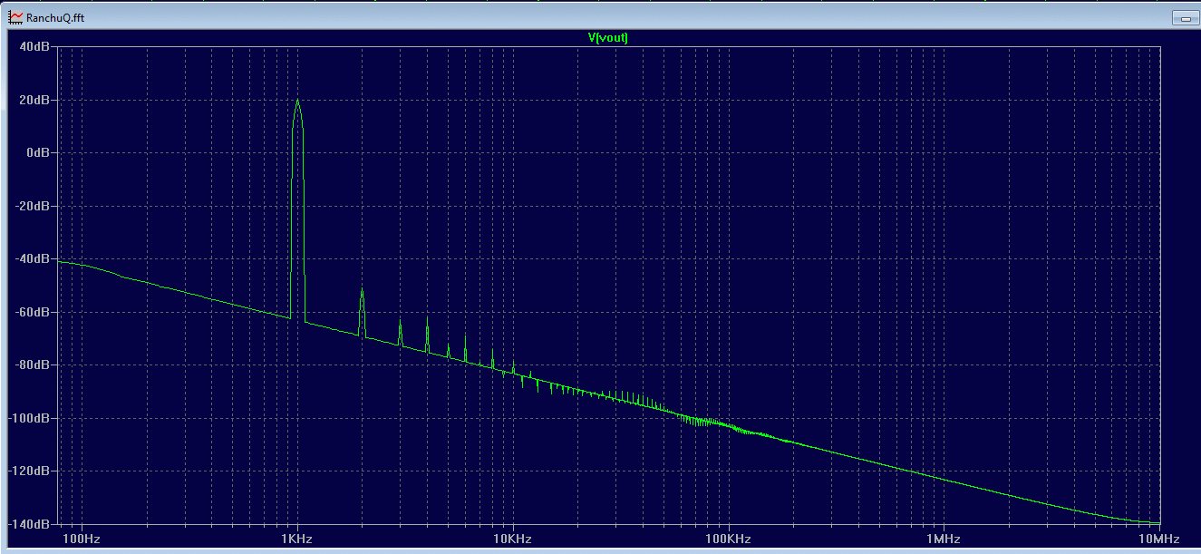
Task: Click the 100Hz frequency label
Action: (x=82, y=539)
